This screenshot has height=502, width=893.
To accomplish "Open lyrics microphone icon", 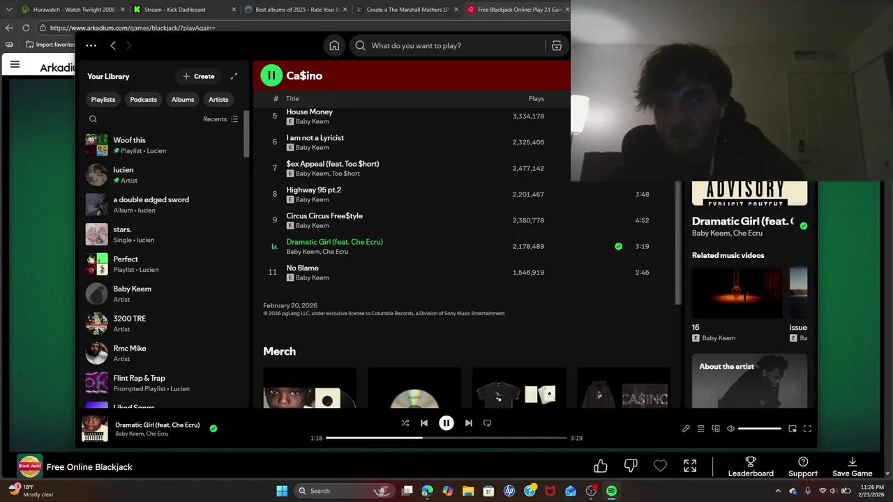I will 686,429.
